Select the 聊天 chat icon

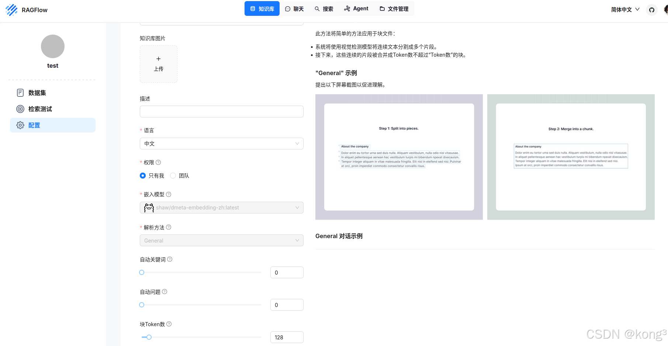[x=288, y=8]
